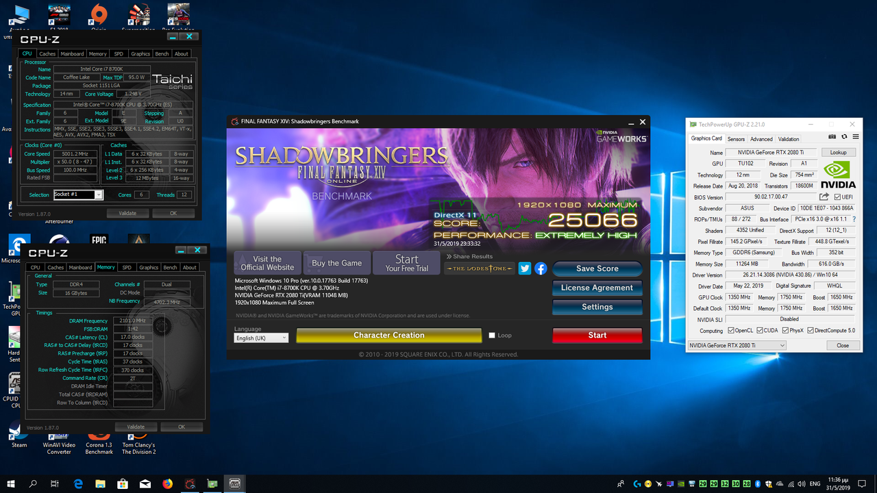This screenshot has height=493, width=877.
Task: Open the Socket #1 selection dropdown in CPU-Z
Action: pyautogui.click(x=78, y=194)
